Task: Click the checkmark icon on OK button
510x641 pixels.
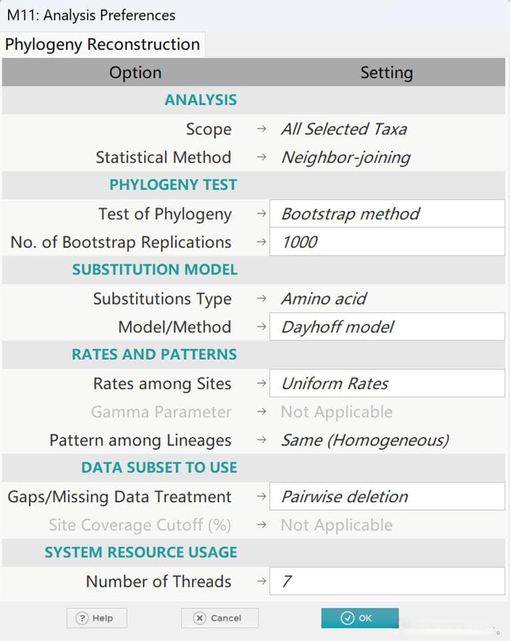Action: [x=347, y=618]
